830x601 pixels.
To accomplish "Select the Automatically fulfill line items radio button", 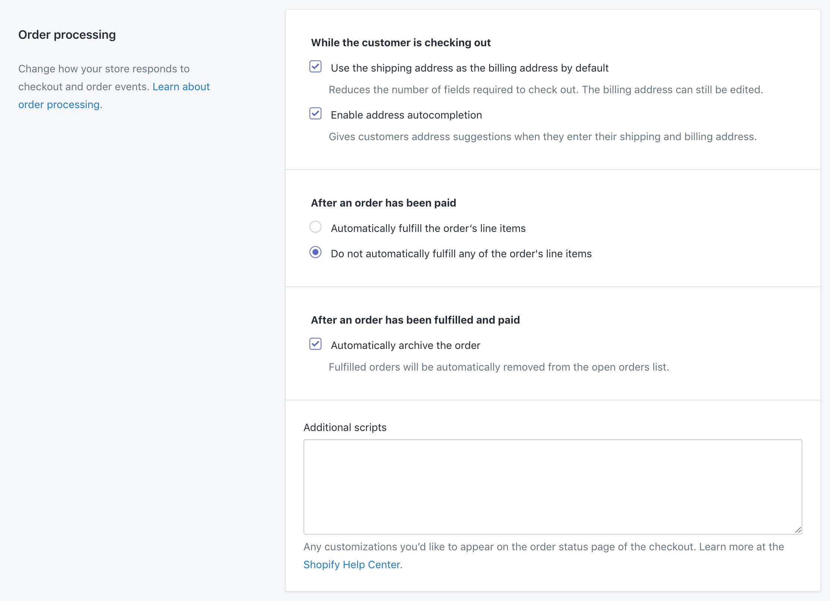I will (315, 227).
